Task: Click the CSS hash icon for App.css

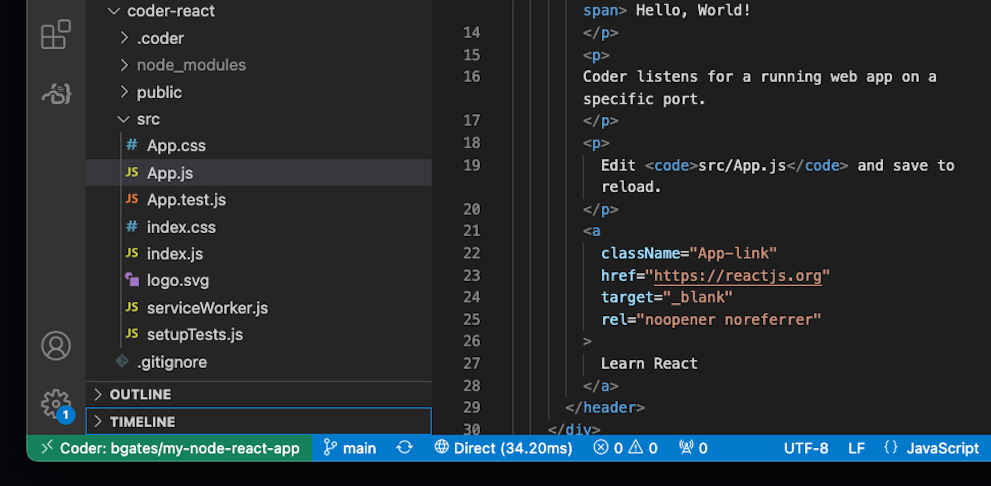Action: coord(132,145)
